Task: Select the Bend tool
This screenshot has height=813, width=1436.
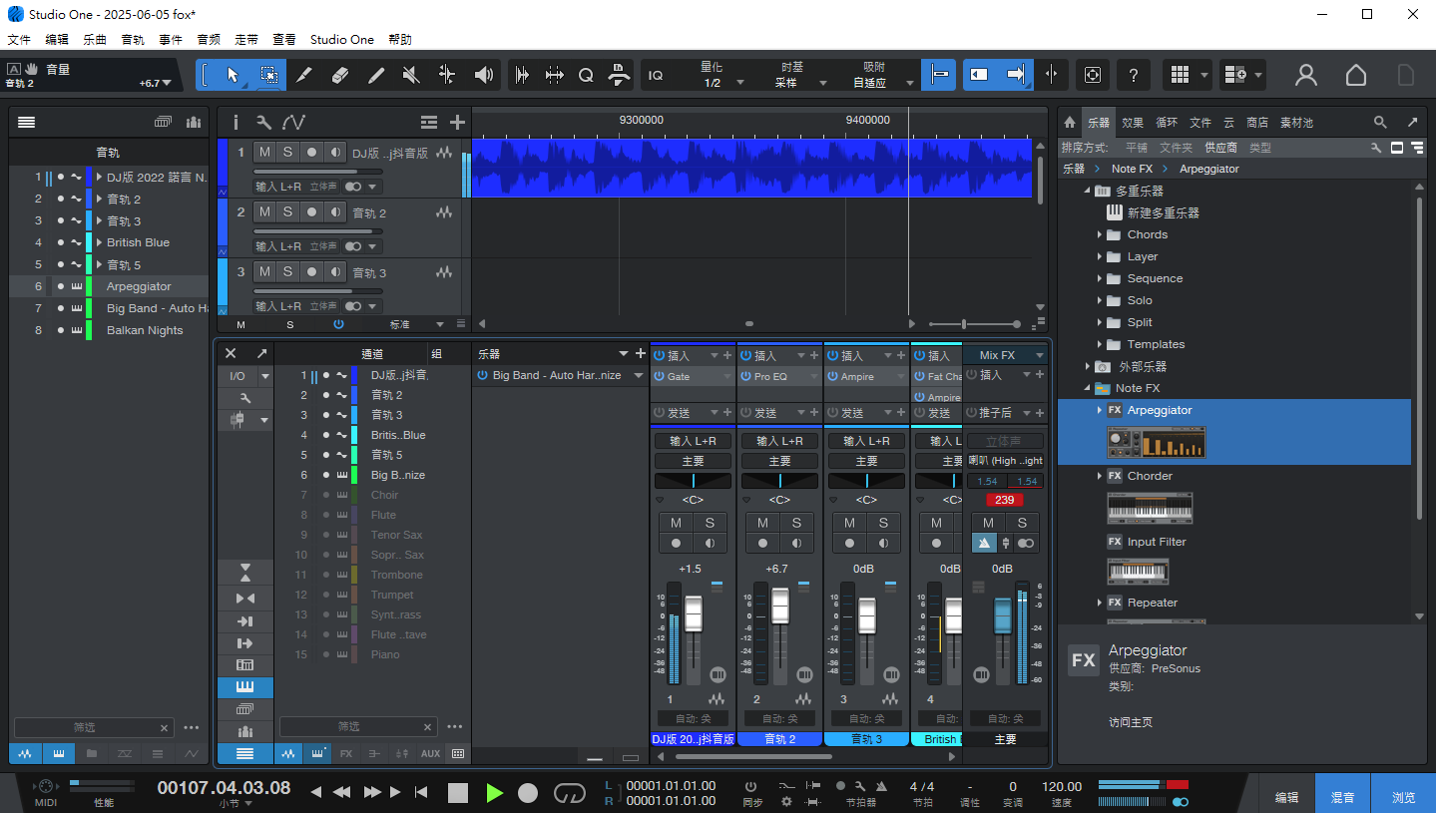Action: (x=447, y=75)
